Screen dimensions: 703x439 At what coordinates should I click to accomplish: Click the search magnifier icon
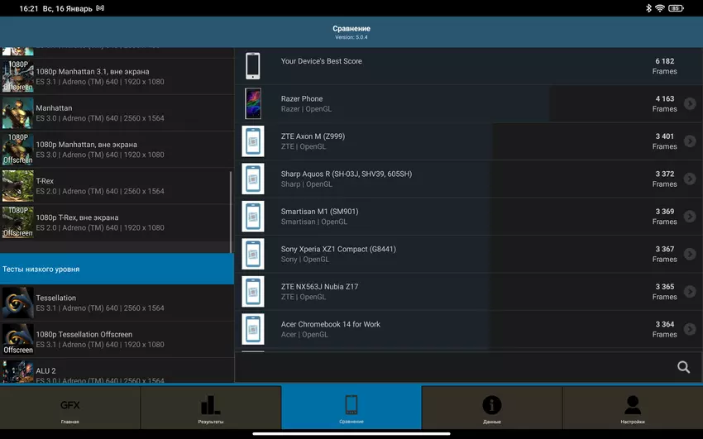(683, 367)
